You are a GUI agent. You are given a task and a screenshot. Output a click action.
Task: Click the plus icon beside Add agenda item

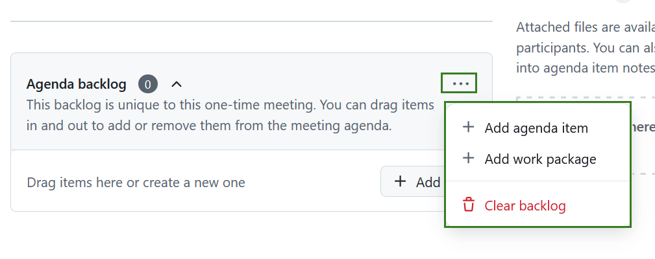point(468,128)
